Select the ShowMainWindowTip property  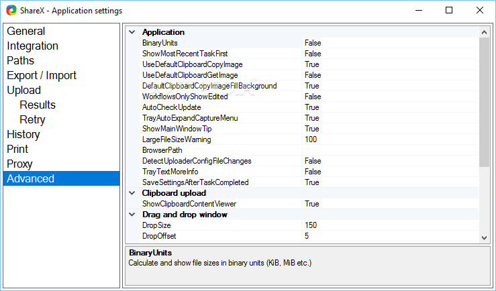coord(177,129)
